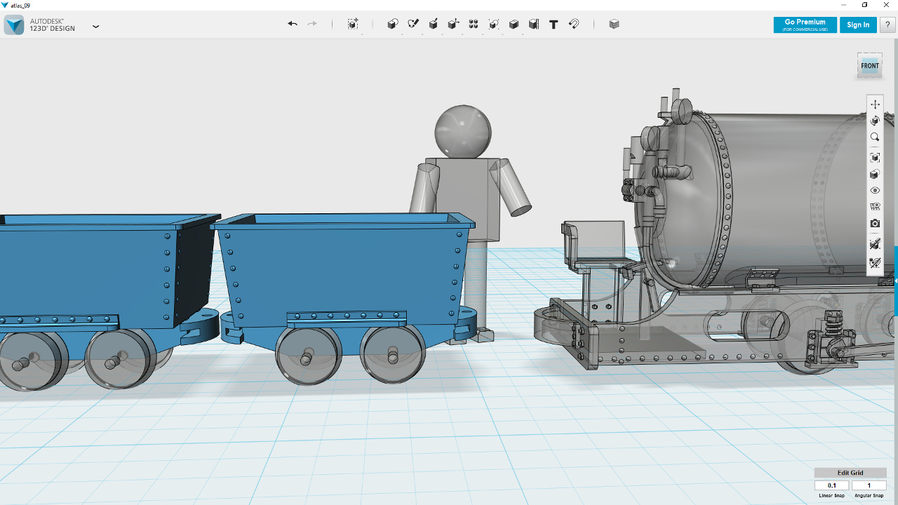This screenshot has height=505, width=898.
Task: Open the Materials icon in the toolbar
Action: pyautogui.click(x=615, y=24)
